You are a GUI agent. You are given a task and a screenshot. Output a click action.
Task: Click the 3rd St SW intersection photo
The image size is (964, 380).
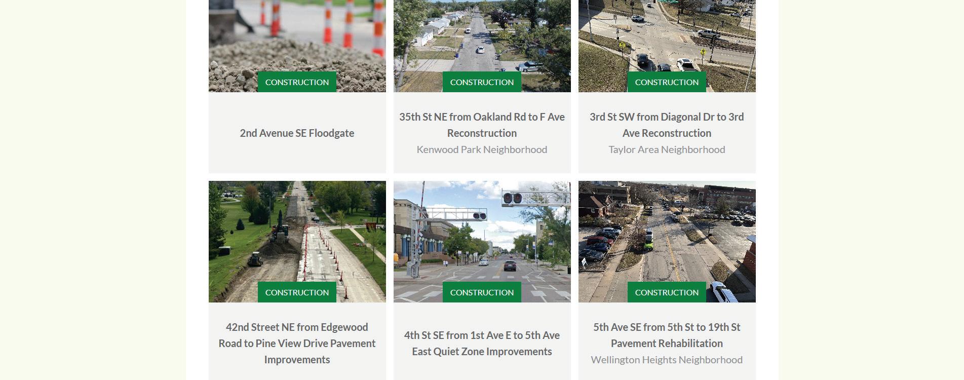[x=667, y=35]
